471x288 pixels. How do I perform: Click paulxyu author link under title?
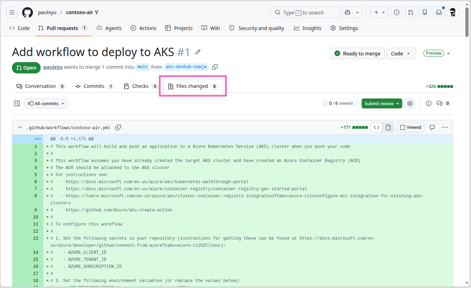53,67
